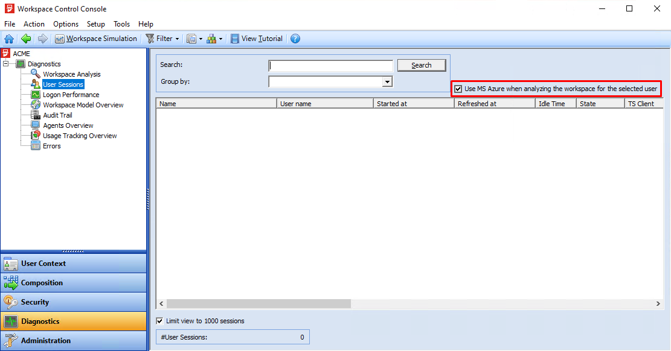Open the Options menu
Viewport: 671px width, 351px height.
(65, 24)
